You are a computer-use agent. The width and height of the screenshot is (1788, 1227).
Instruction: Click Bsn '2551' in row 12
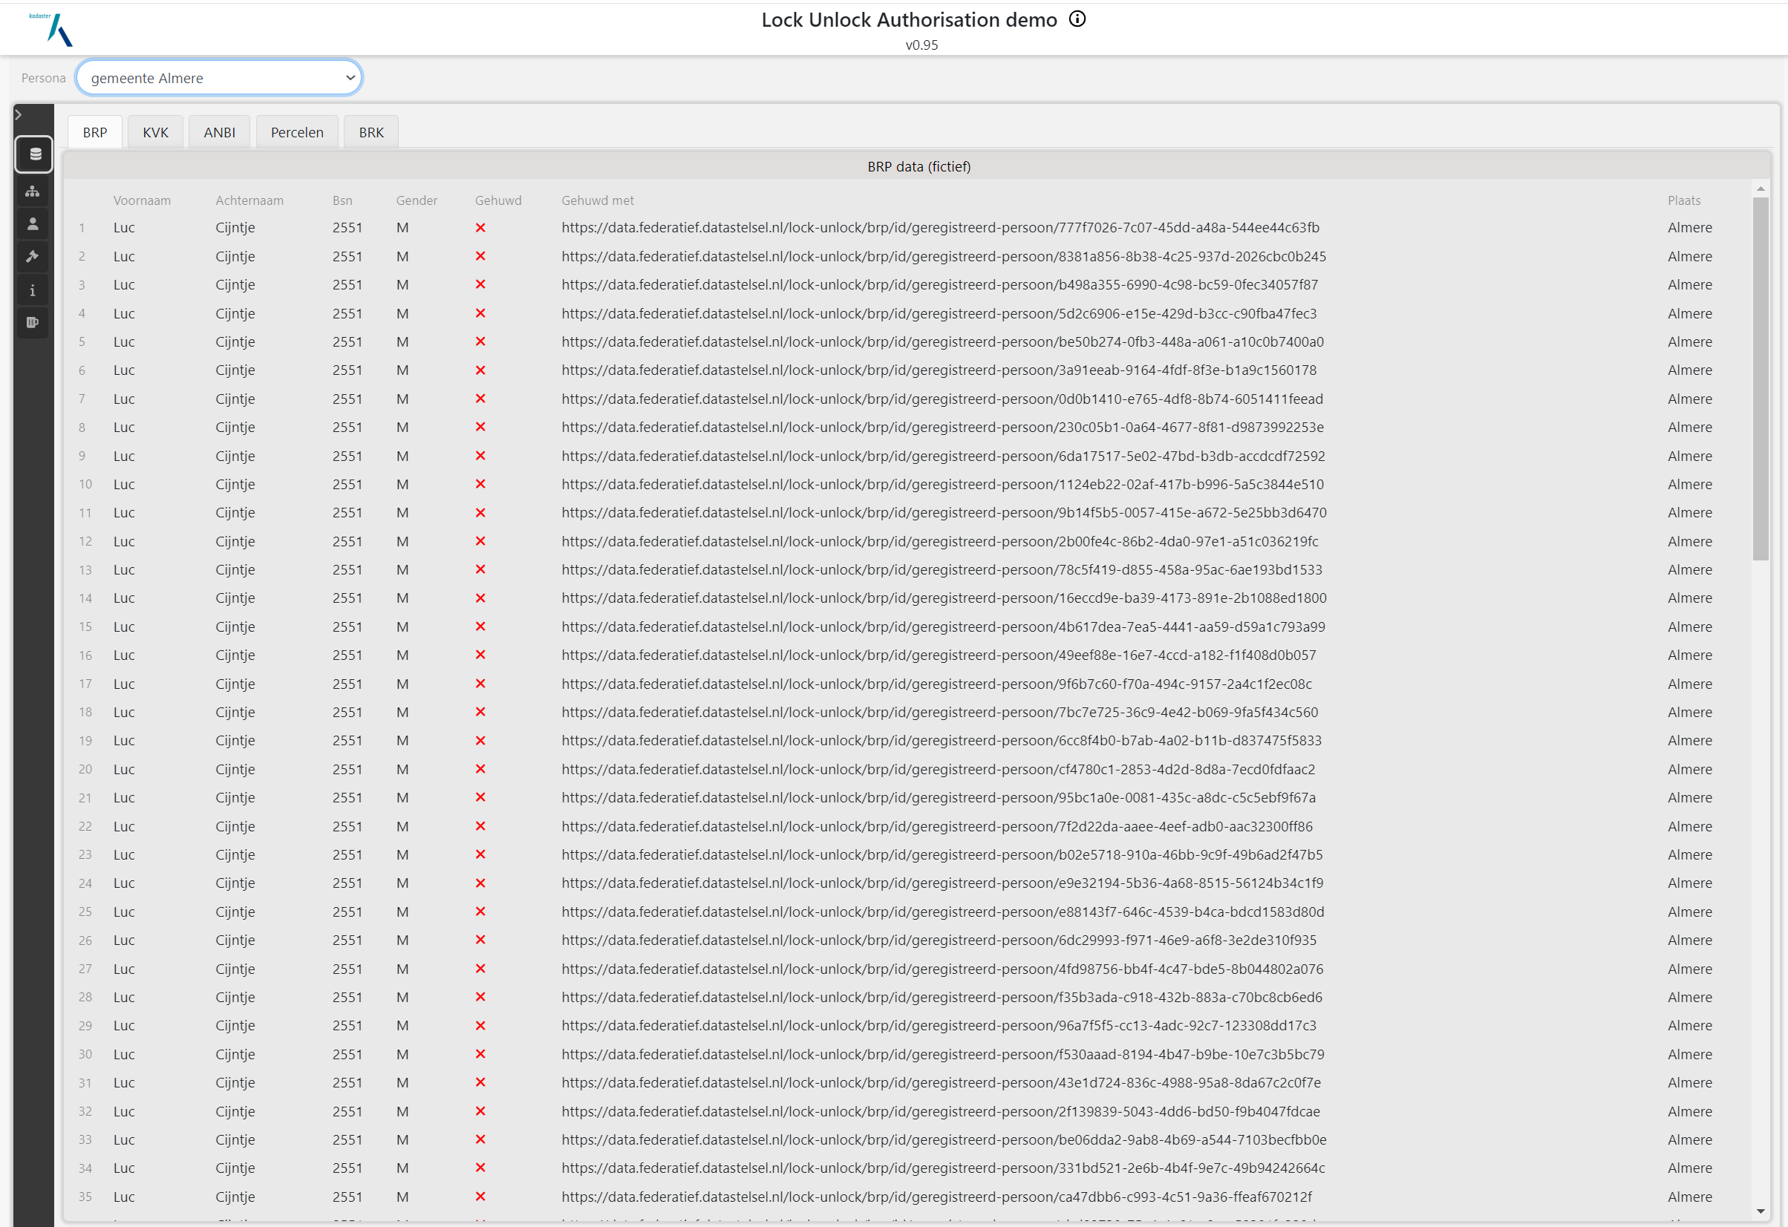347,542
